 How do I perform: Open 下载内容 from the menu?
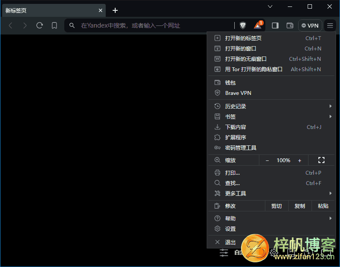tap(271, 127)
